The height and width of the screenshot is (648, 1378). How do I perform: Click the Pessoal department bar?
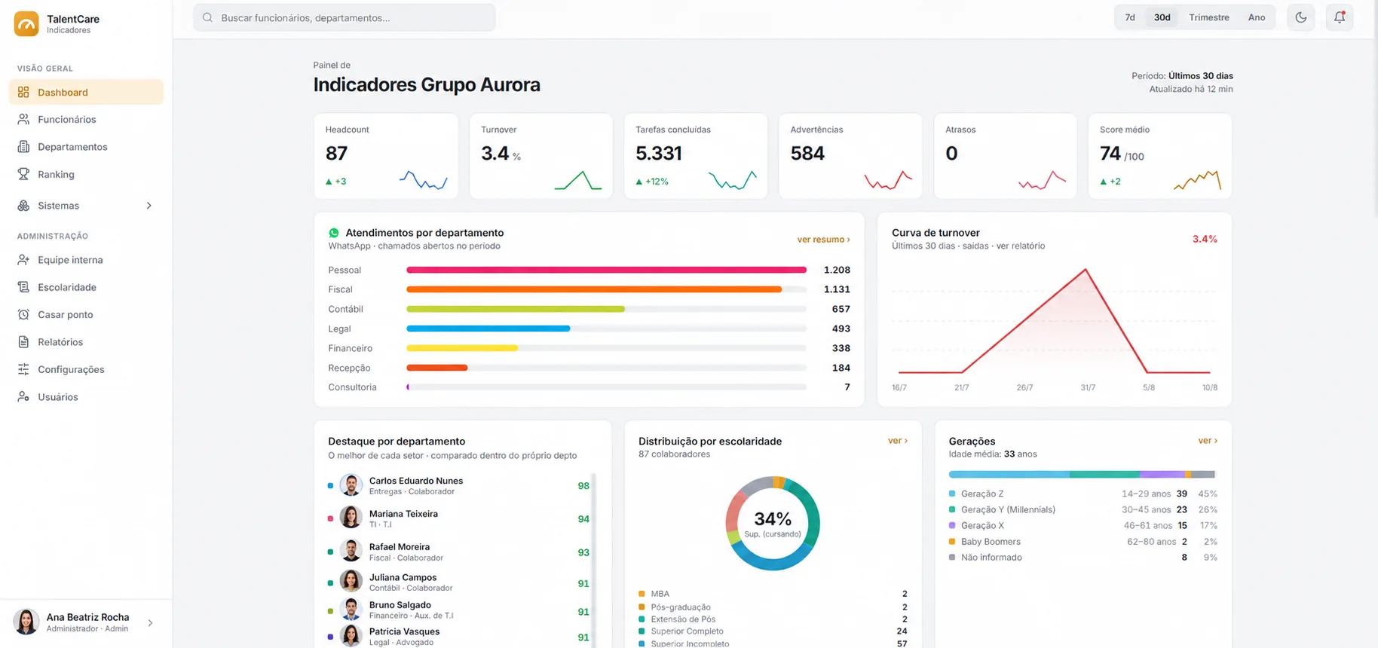click(606, 270)
